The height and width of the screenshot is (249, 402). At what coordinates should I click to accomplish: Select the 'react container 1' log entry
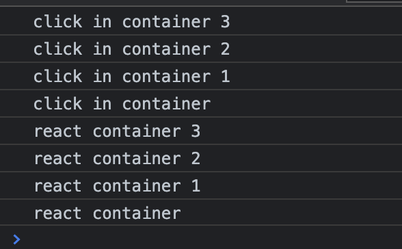[x=201, y=185]
